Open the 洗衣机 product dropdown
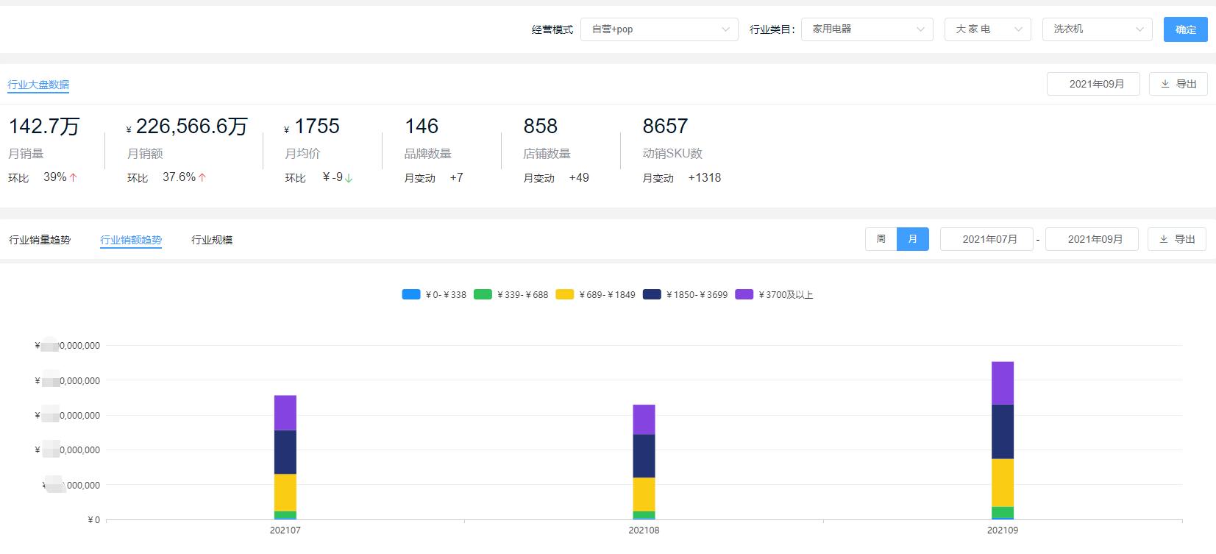 pyautogui.click(x=1098, y=29)
